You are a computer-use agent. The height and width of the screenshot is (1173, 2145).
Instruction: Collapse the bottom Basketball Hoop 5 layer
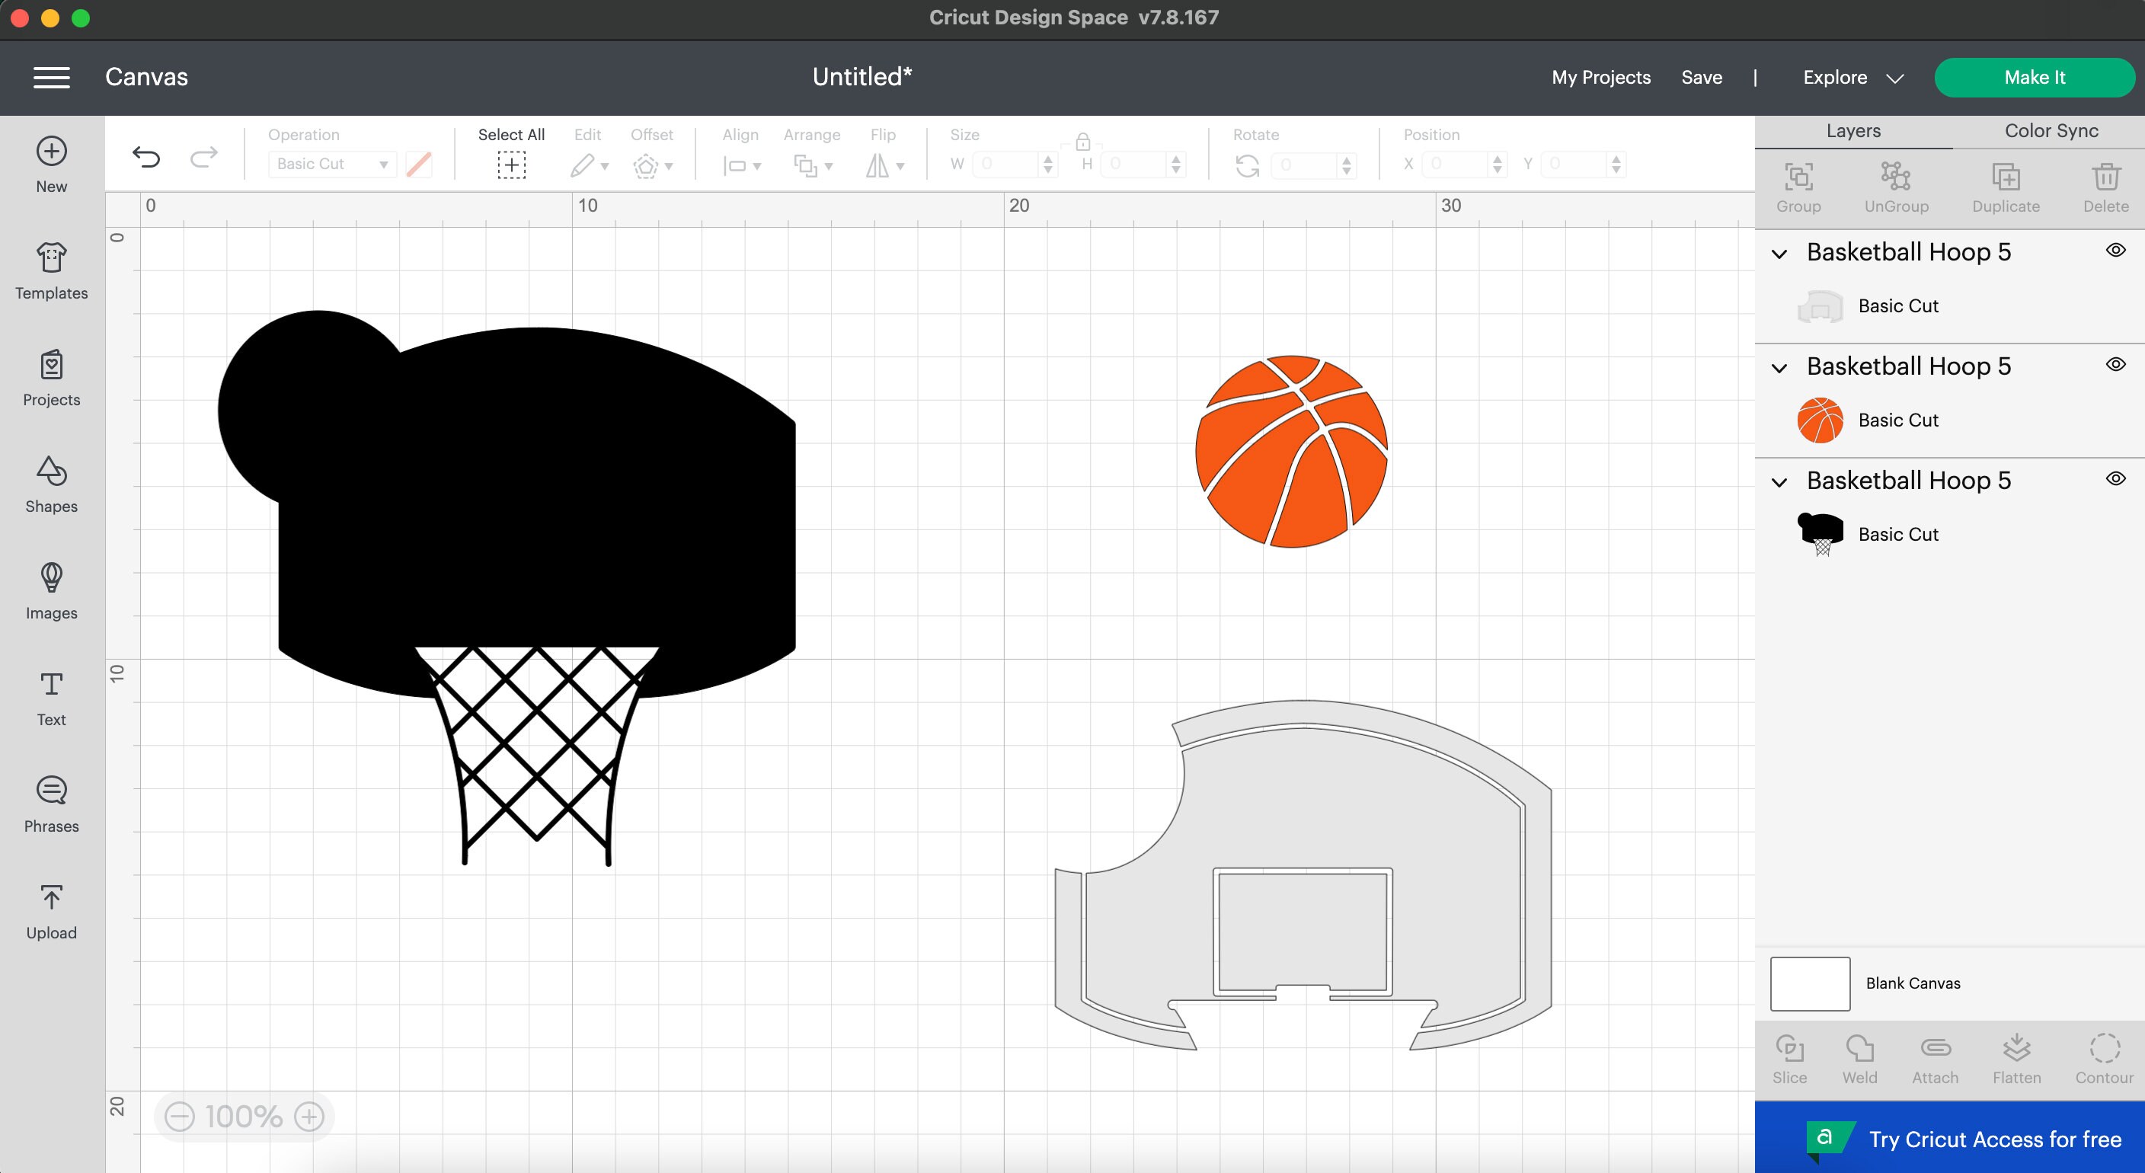tap(1780, 481)
